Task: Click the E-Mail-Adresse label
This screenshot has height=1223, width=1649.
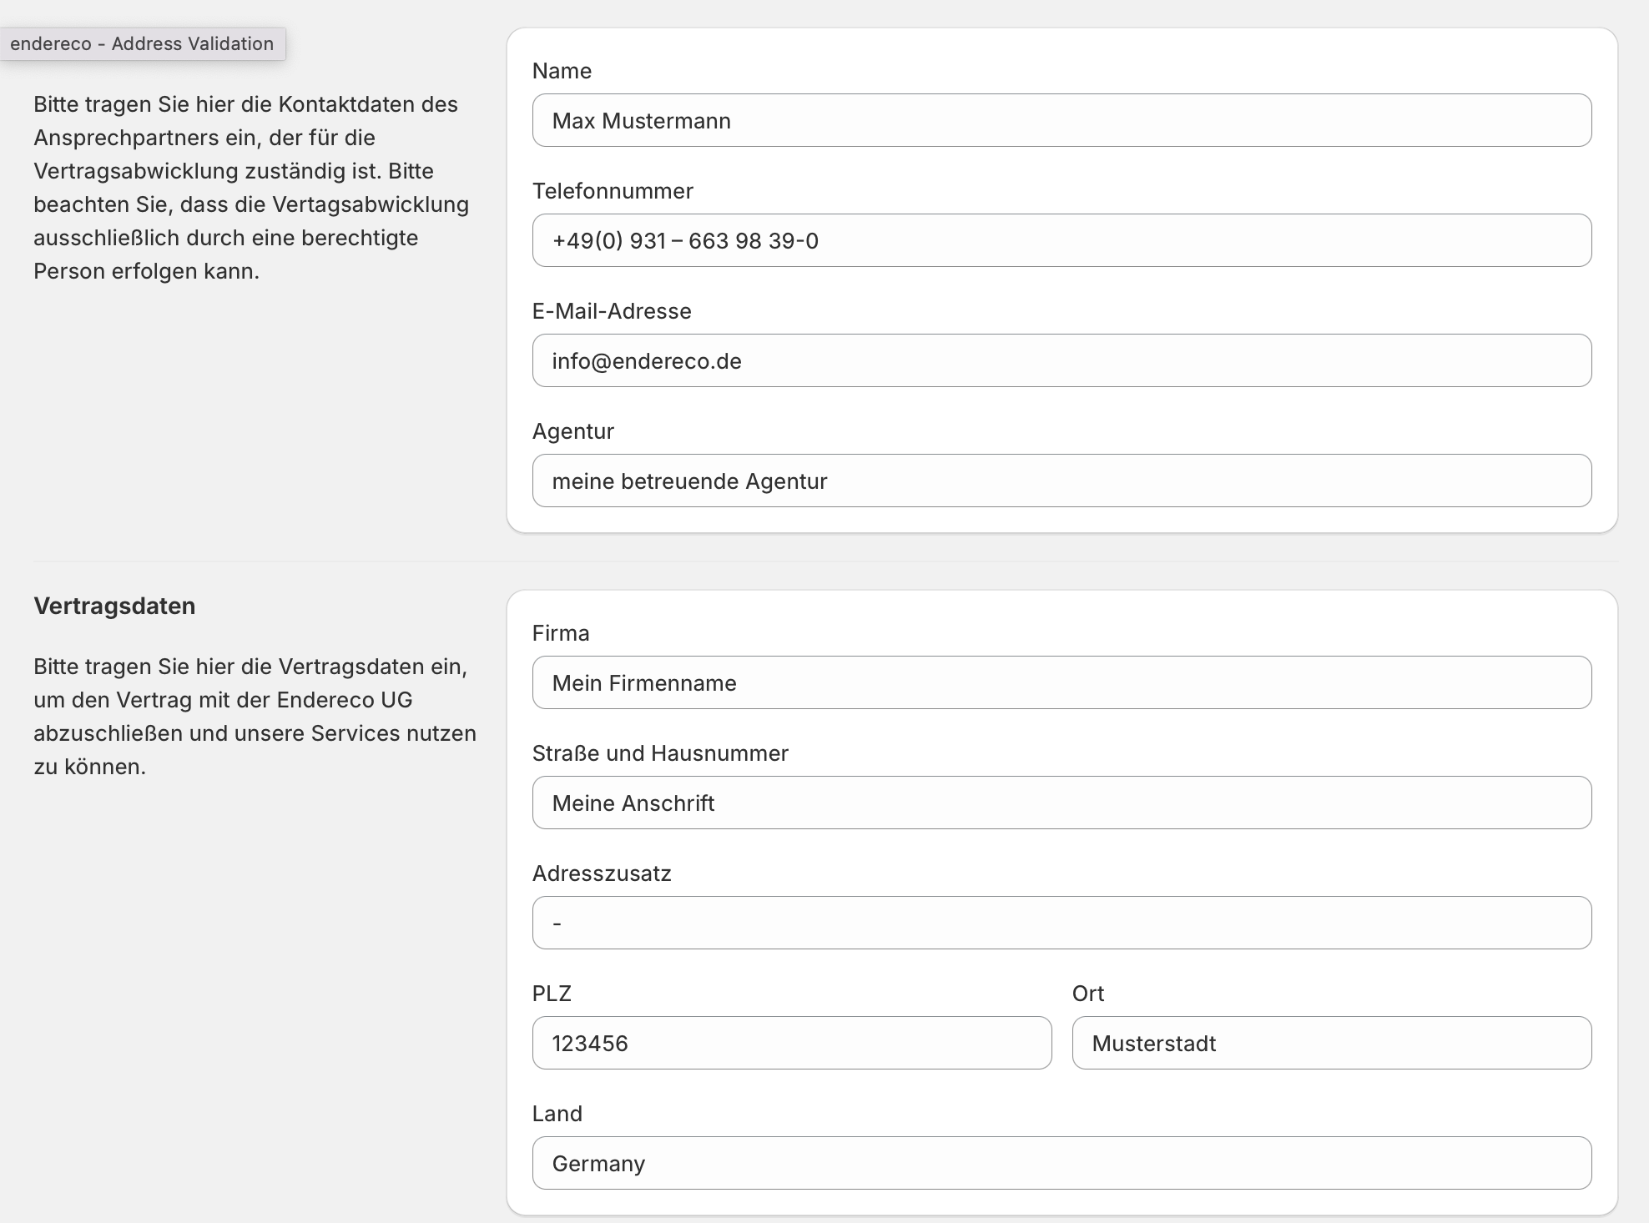Action: tap(612, 311)
